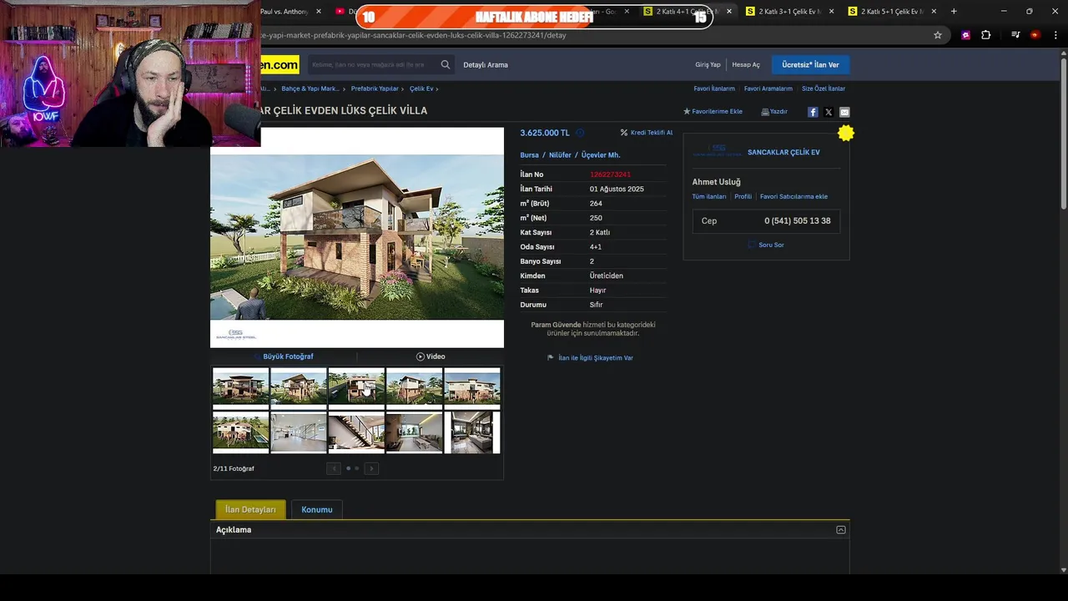Image resolution: width=1068 pixels, height=601 pixels.
Task: Click Hesap Aç link
Action: point(746,64)
